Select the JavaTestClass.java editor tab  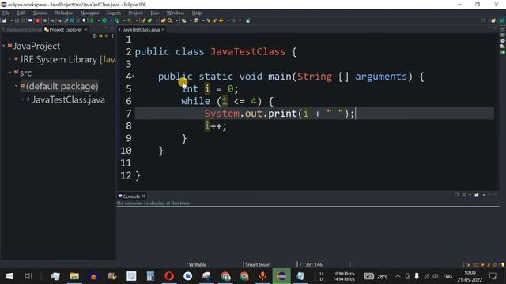click(x=142, y=30)
